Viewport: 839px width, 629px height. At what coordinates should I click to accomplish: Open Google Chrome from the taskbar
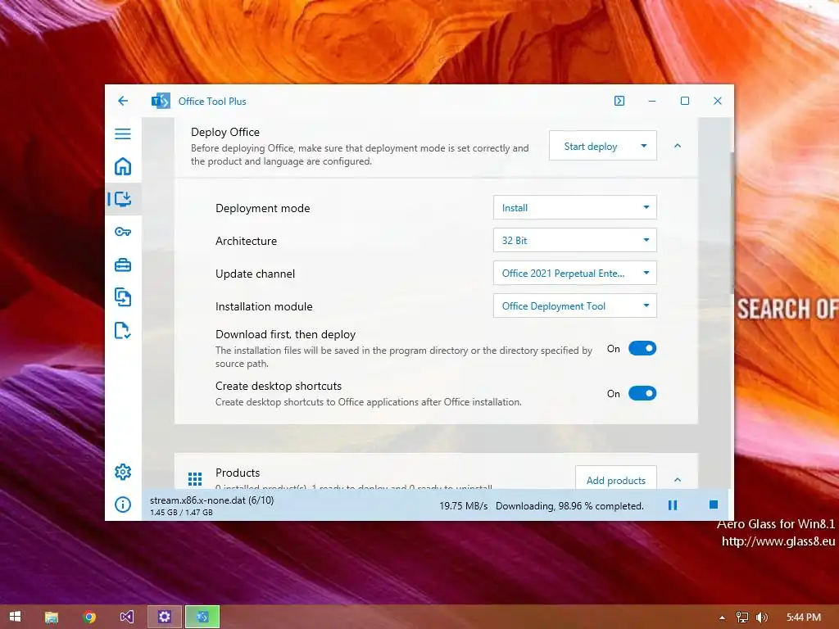(x=88, y=617)
